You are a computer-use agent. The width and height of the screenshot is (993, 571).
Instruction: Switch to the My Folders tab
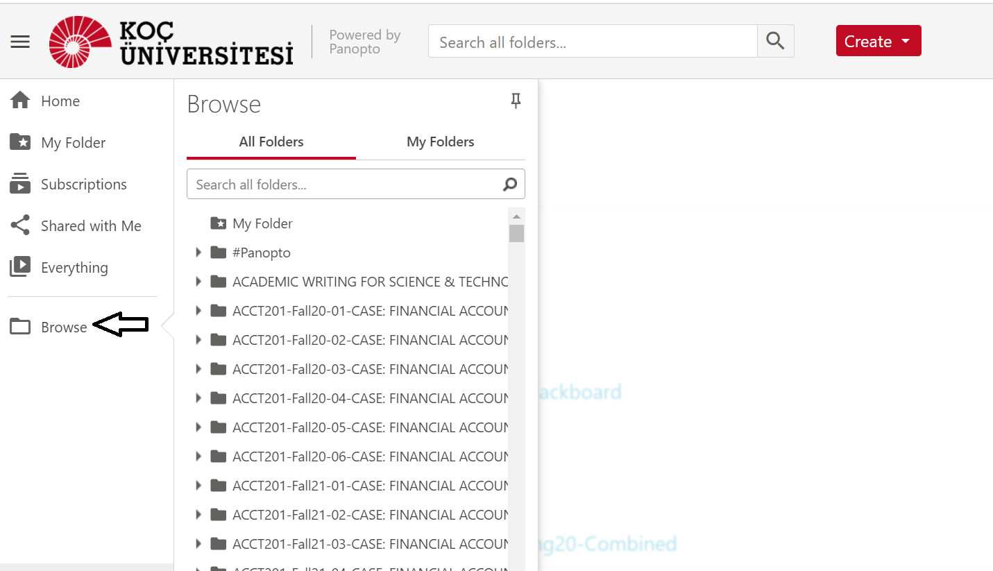click(x=440, y=142)
